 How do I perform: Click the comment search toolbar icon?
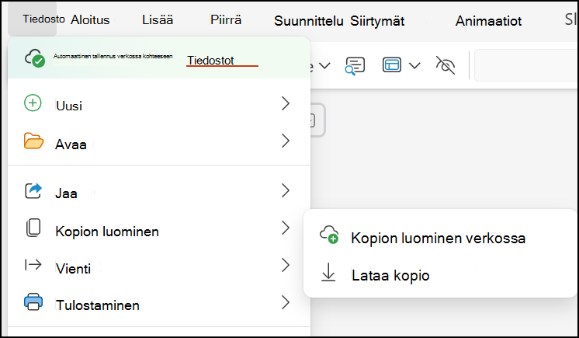tap(355, 66)
